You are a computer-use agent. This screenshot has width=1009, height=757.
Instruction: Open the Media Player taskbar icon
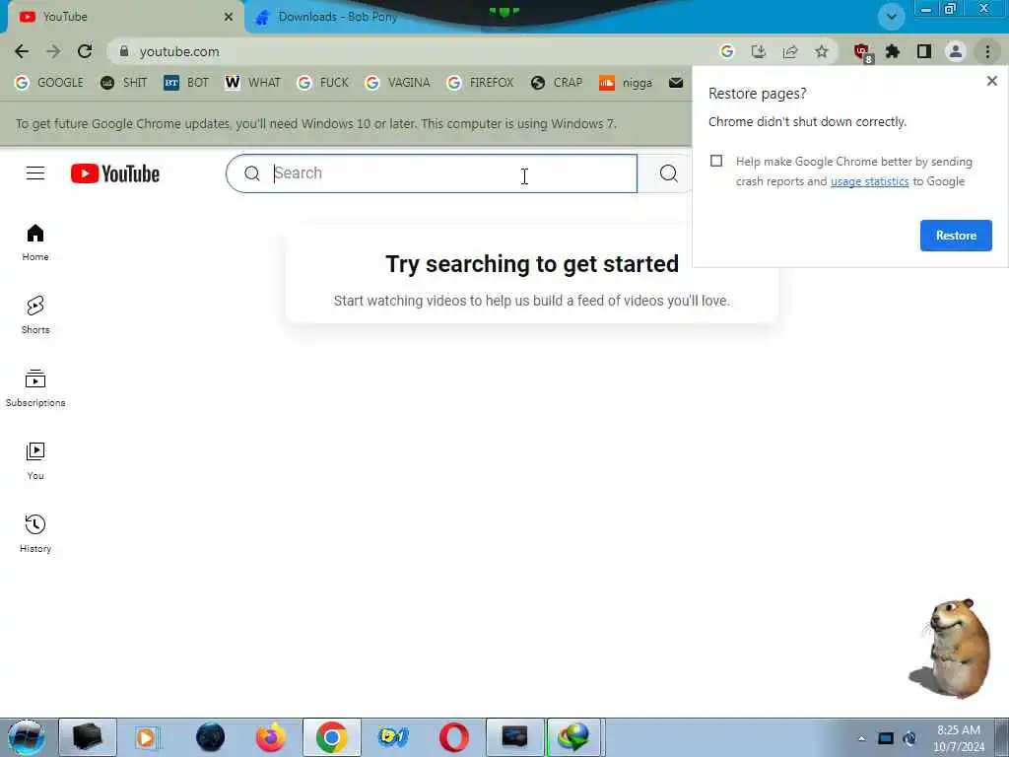[x=147, y=737]
